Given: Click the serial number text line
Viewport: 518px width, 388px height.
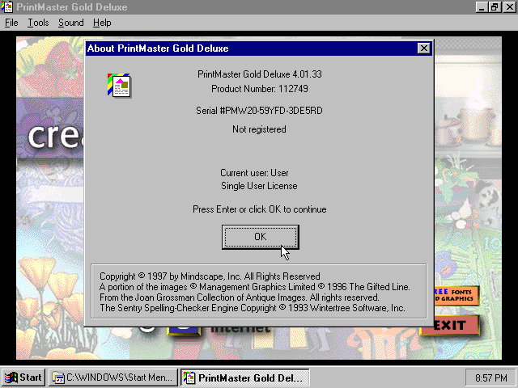Looking at the screenshot, I should (259, 111).
